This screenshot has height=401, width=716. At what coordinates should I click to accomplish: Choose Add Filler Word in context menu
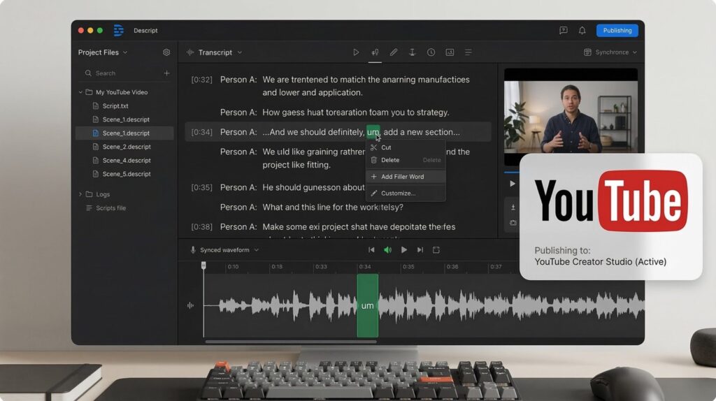tap(406, 177)
